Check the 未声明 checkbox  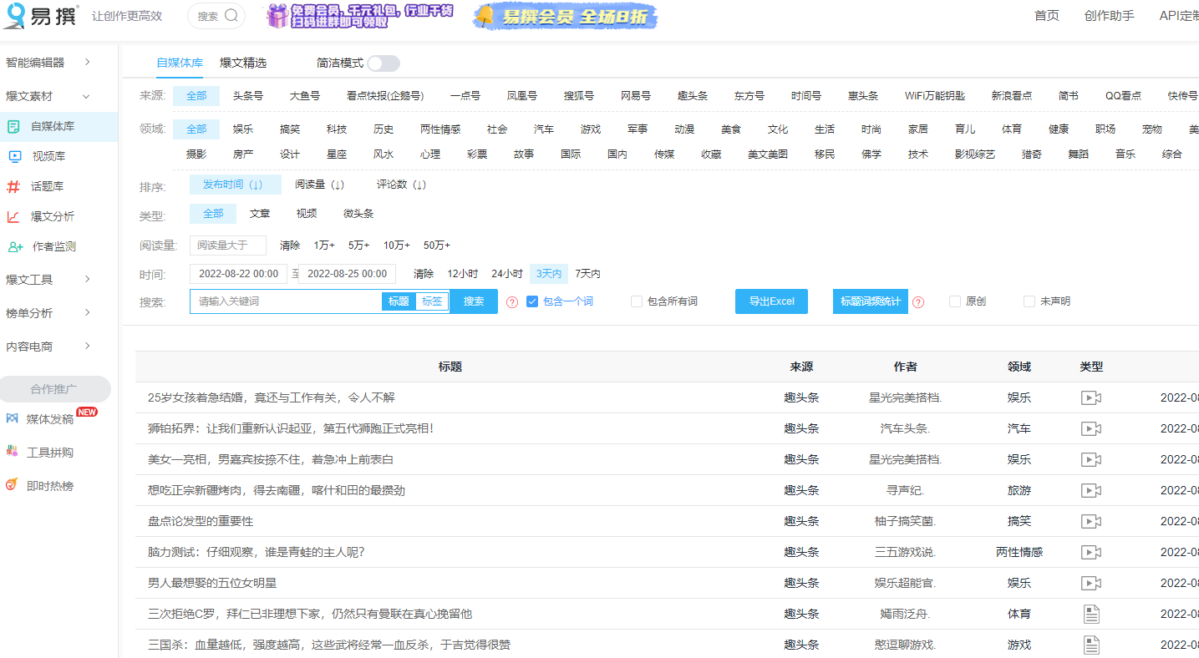click(1029, 301)
